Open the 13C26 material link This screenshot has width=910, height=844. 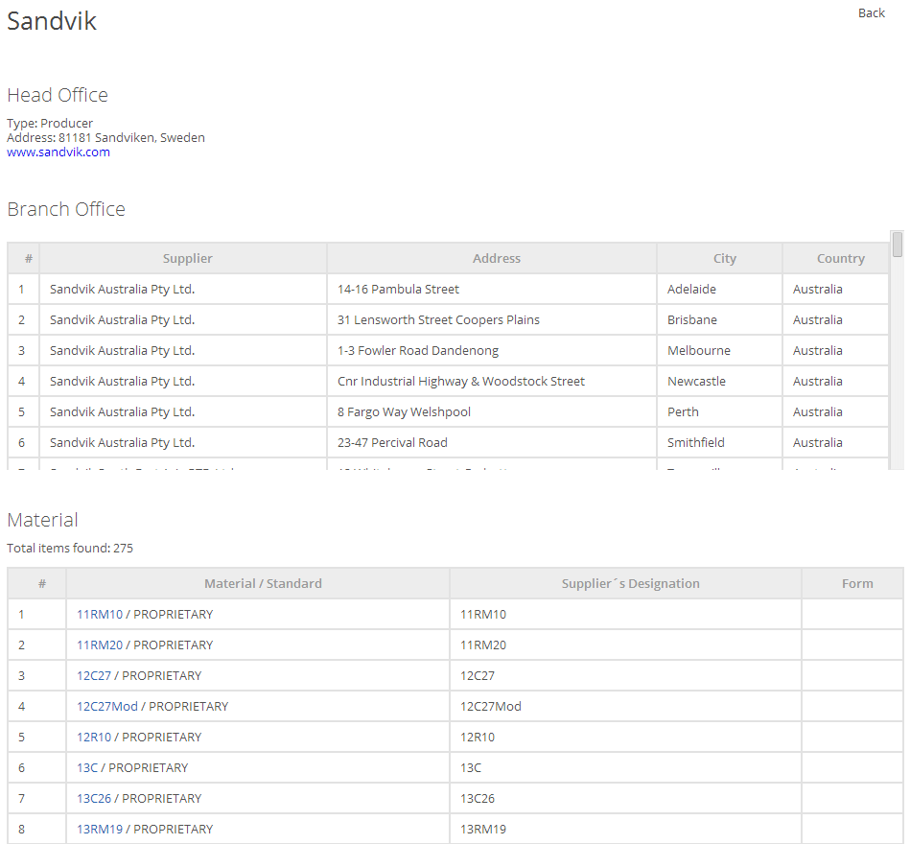click(94, 799)
